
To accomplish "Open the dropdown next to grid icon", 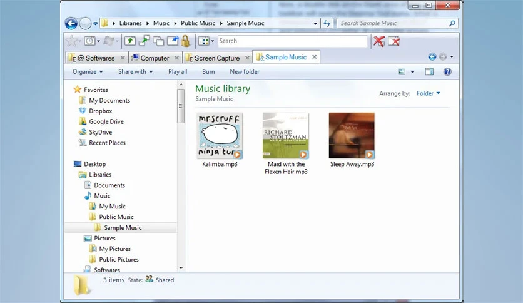I will pos(213,41).
